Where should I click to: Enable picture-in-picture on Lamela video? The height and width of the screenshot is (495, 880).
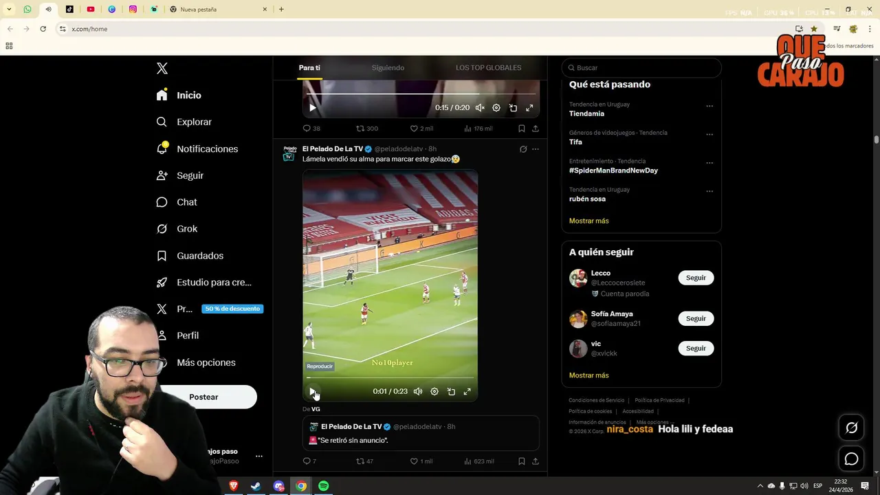click(x=451, y=391)
